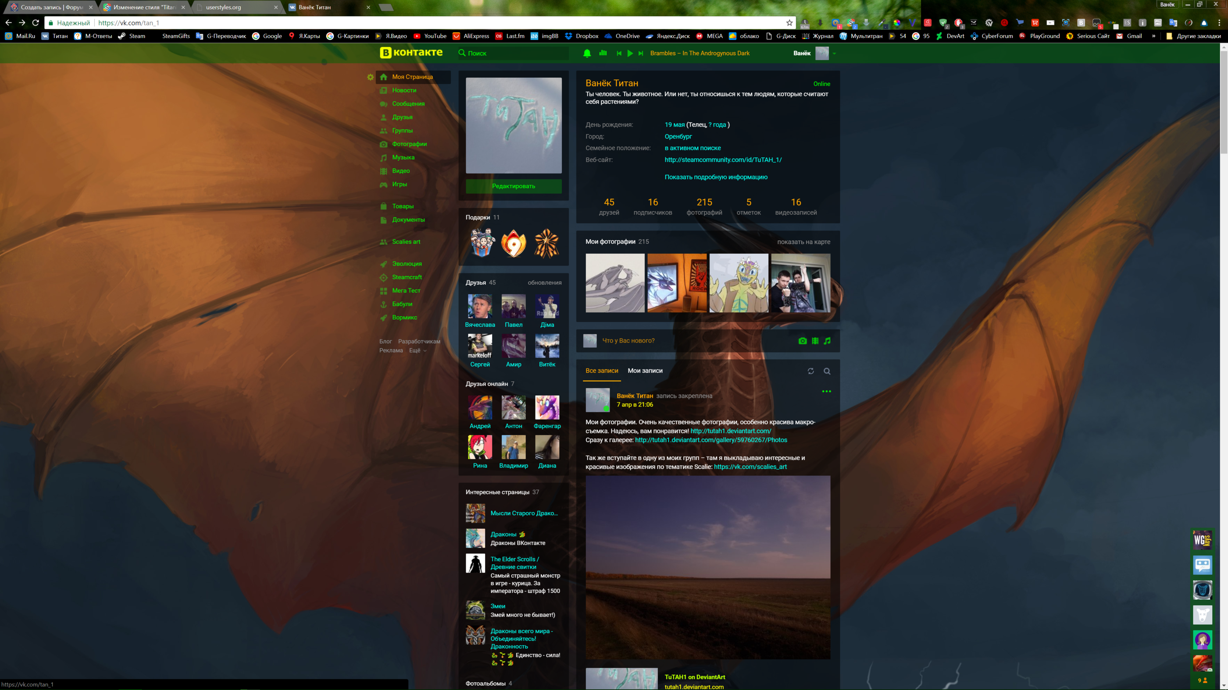Go to previous track in header player
This screenshot has height=690, width=1228.
pos(619,53)
